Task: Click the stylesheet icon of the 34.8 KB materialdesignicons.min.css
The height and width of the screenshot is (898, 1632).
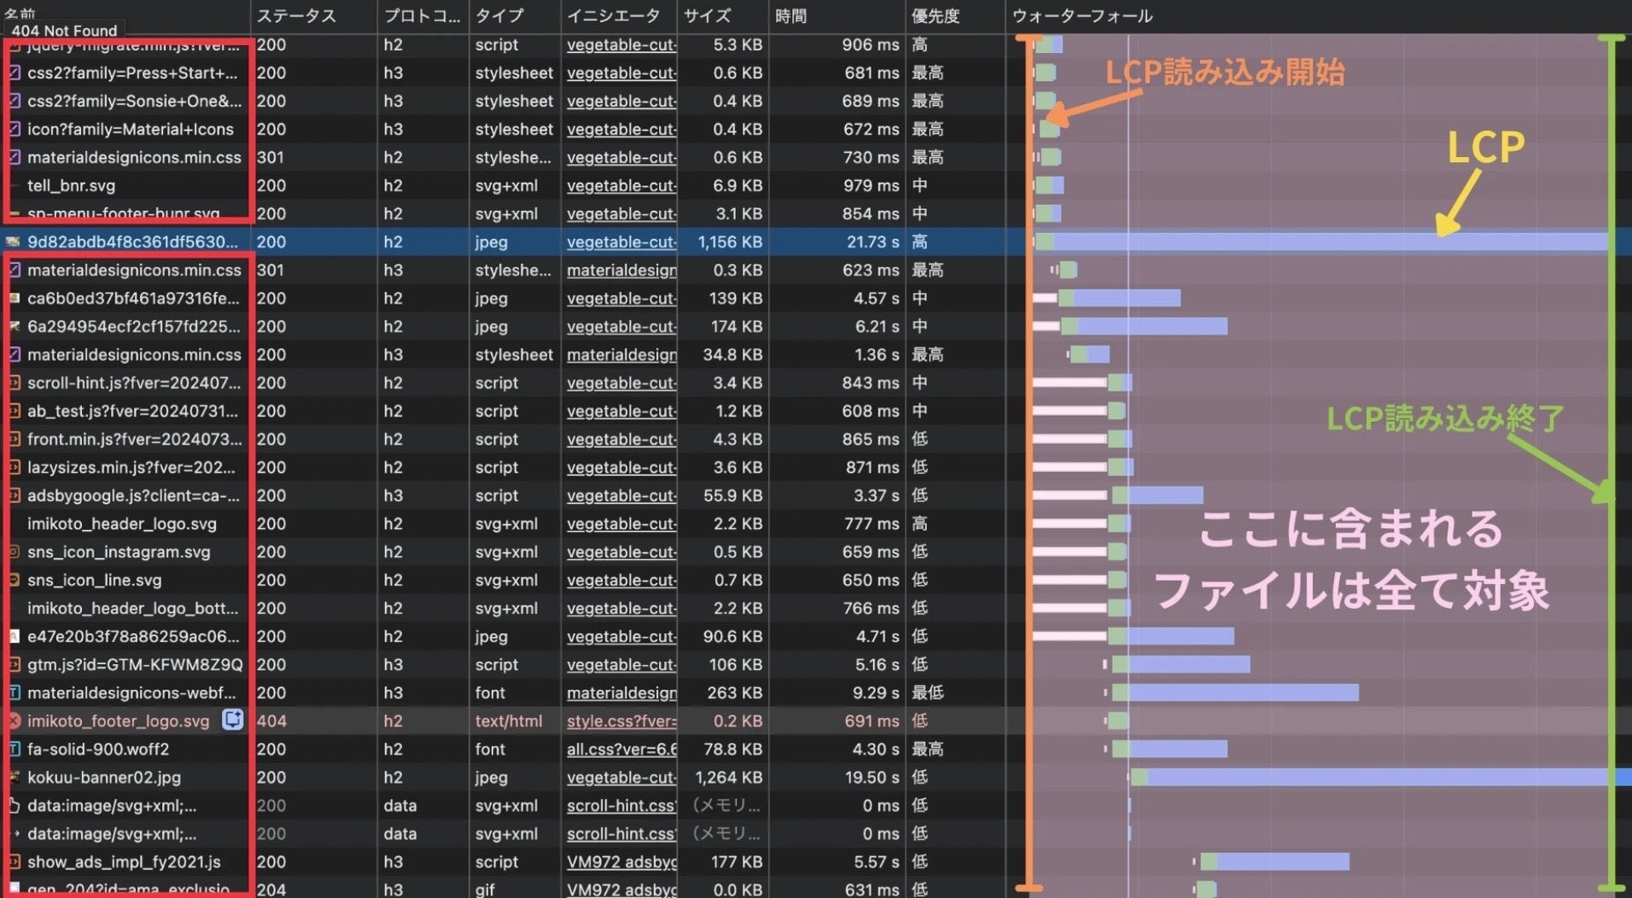Action: [15, 355]
